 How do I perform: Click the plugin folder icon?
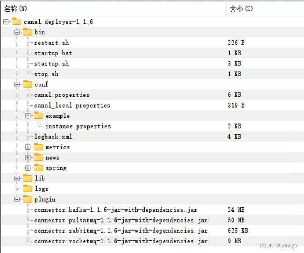(28, 199)
